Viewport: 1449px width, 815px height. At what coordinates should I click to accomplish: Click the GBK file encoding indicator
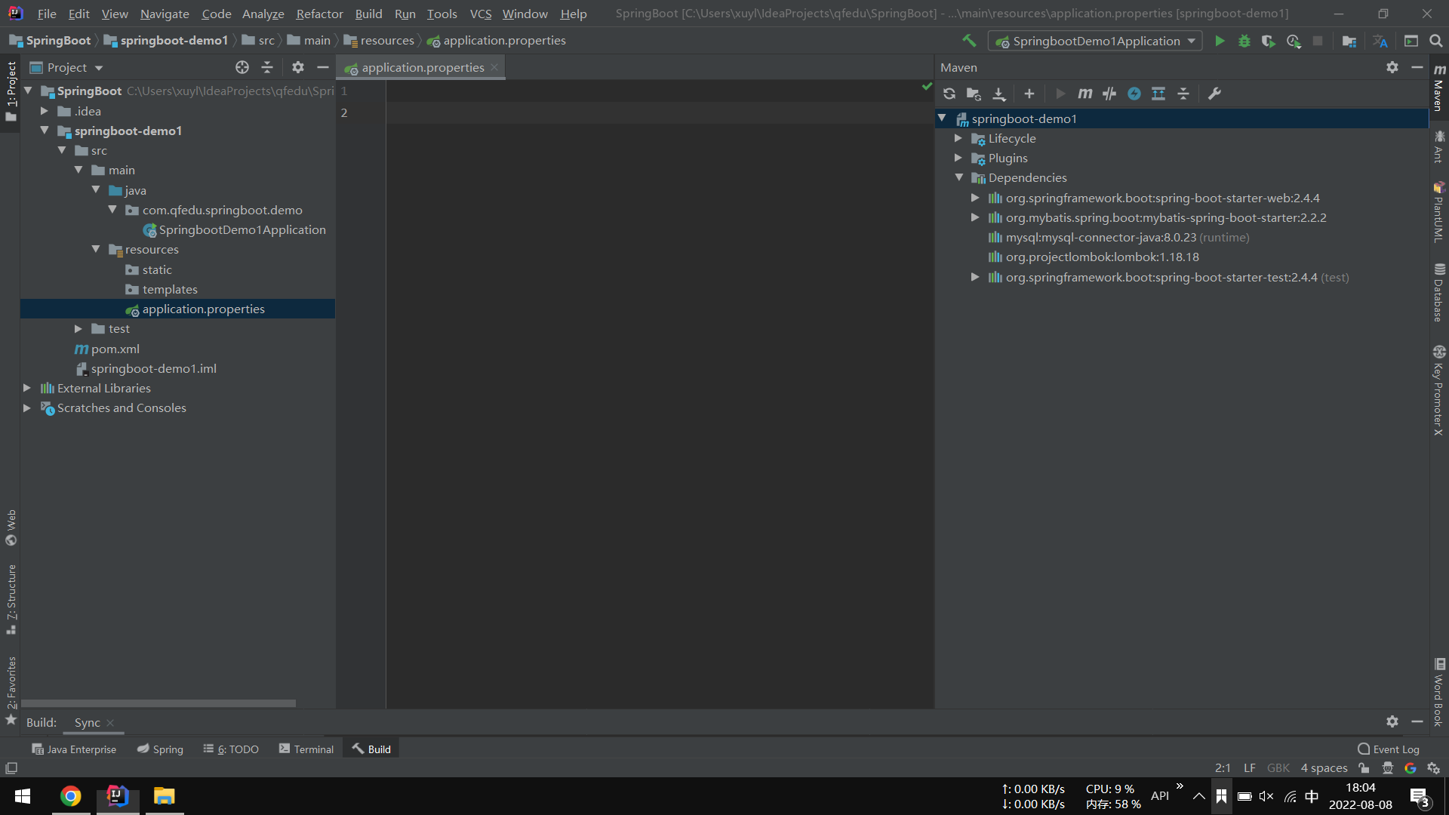pos(1278,767)
